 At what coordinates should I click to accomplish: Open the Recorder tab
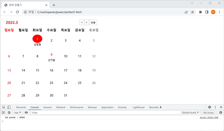[155, 107]
